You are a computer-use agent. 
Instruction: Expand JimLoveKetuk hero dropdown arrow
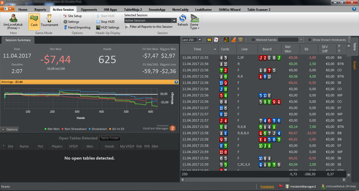tap(19, 28)
